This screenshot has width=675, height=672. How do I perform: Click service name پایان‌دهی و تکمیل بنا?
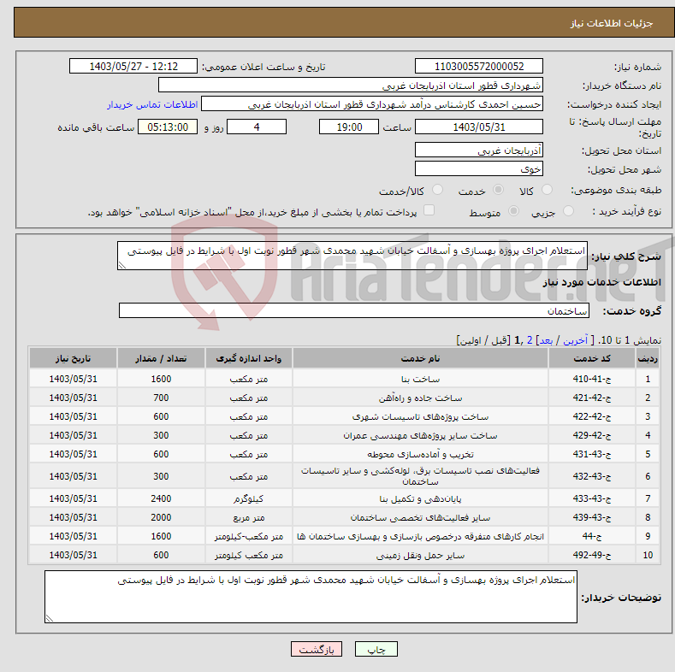tap(420, 499)
